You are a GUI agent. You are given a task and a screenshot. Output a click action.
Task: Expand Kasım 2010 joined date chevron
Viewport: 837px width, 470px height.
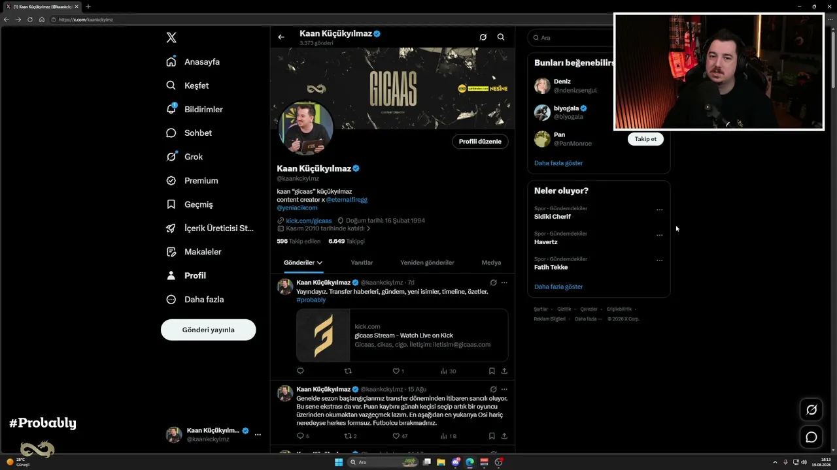(369, 228)
